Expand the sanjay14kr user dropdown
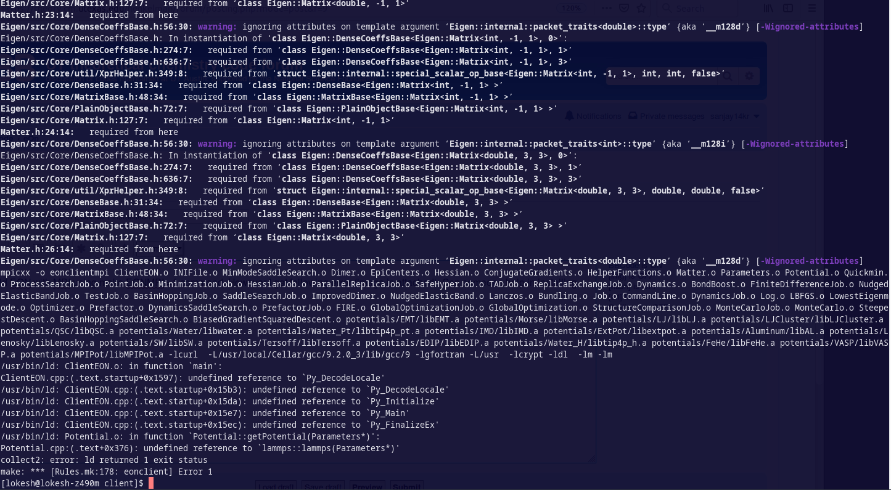 pyautogui.click(x=735, y=116)
